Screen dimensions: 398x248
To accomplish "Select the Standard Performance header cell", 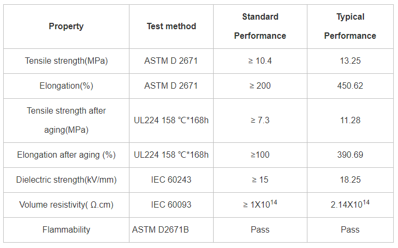I will point(260,27).
